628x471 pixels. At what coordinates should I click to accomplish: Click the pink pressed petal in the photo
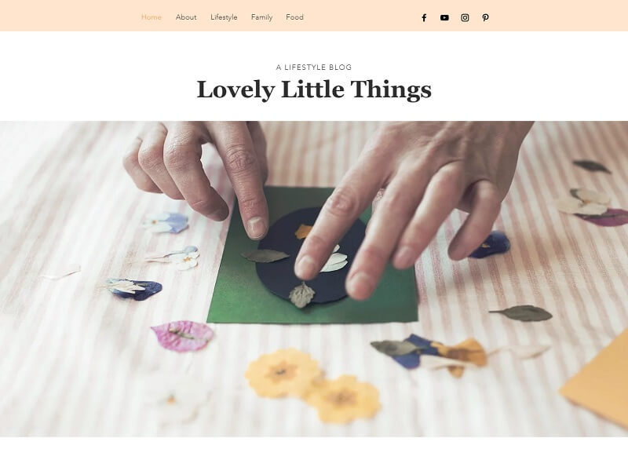click(x=183, y=336)
